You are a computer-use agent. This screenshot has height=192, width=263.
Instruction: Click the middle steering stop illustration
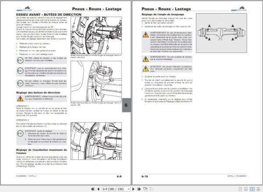click(96, 81)
